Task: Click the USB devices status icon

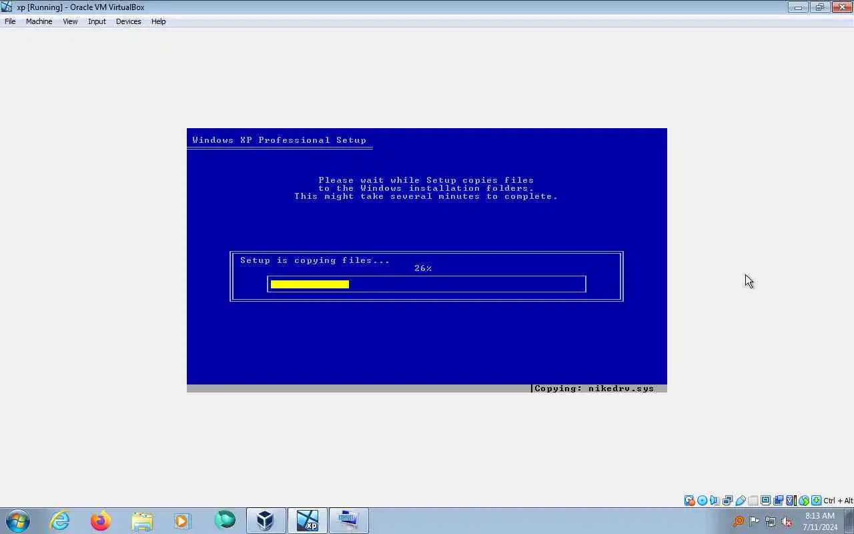Action: [x=741, y=501]
